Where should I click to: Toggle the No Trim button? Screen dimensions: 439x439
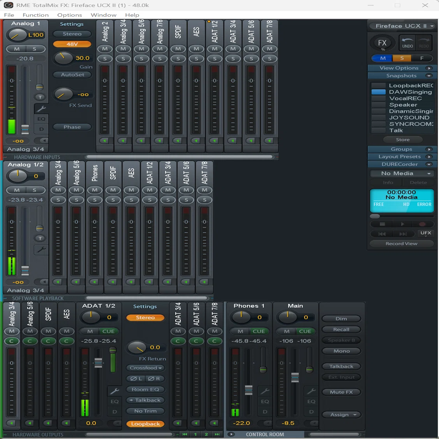click(145, 411)
